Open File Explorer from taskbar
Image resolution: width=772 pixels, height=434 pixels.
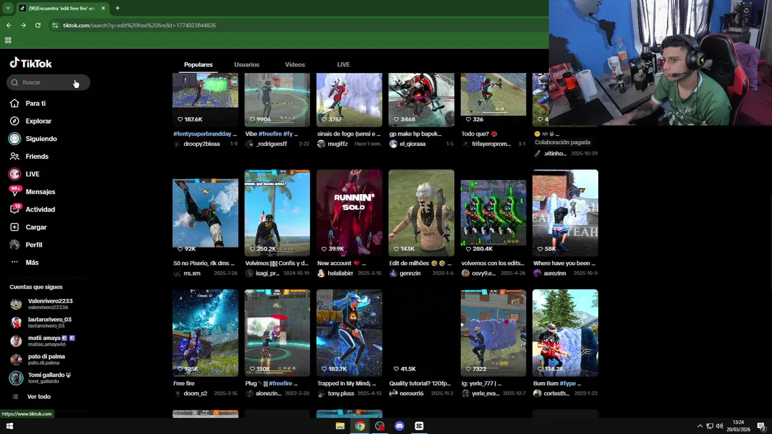click(340, 426)
